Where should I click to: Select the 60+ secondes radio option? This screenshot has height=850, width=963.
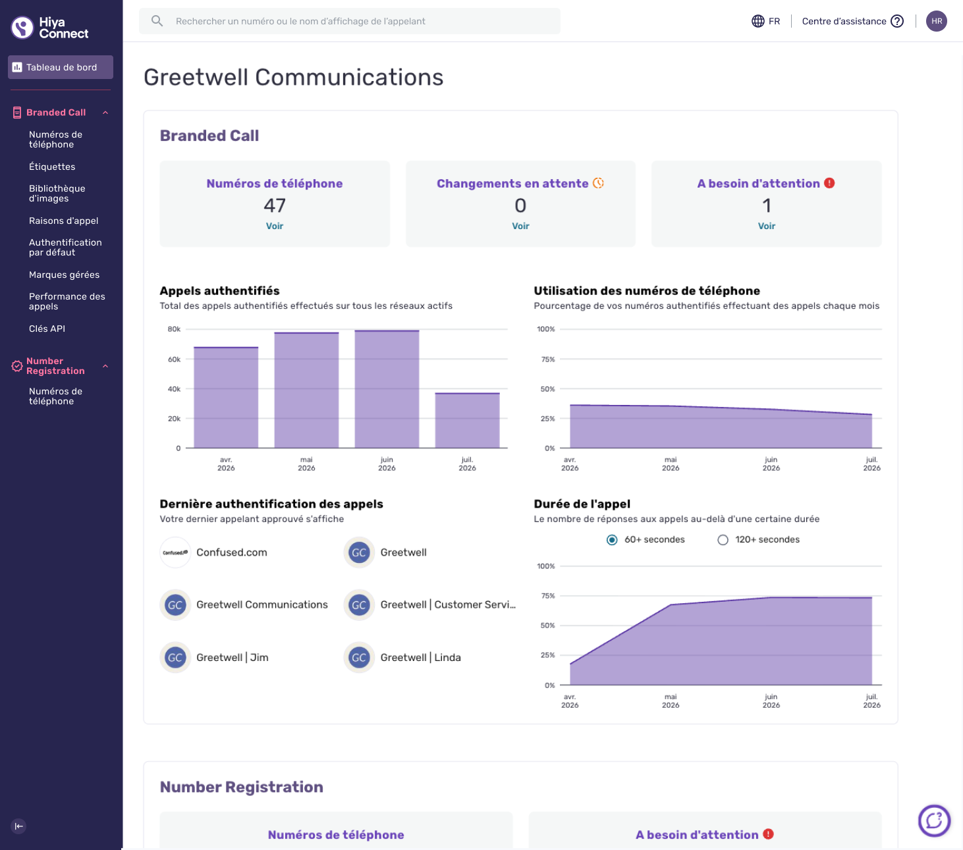[x=612, y=540]
